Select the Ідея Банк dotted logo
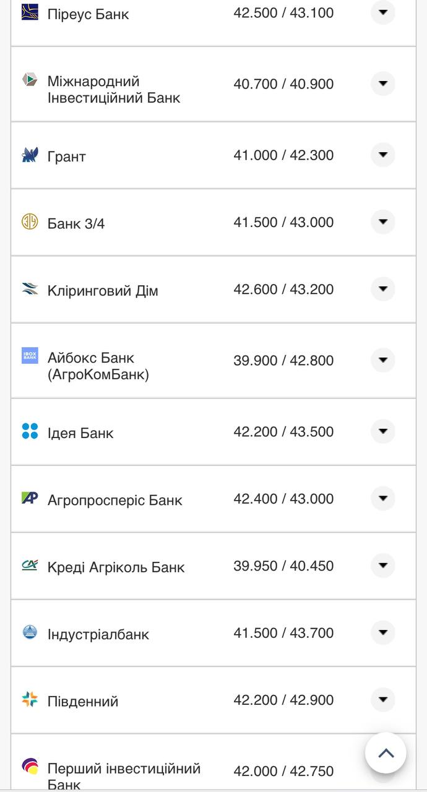 tap(29, 431)
